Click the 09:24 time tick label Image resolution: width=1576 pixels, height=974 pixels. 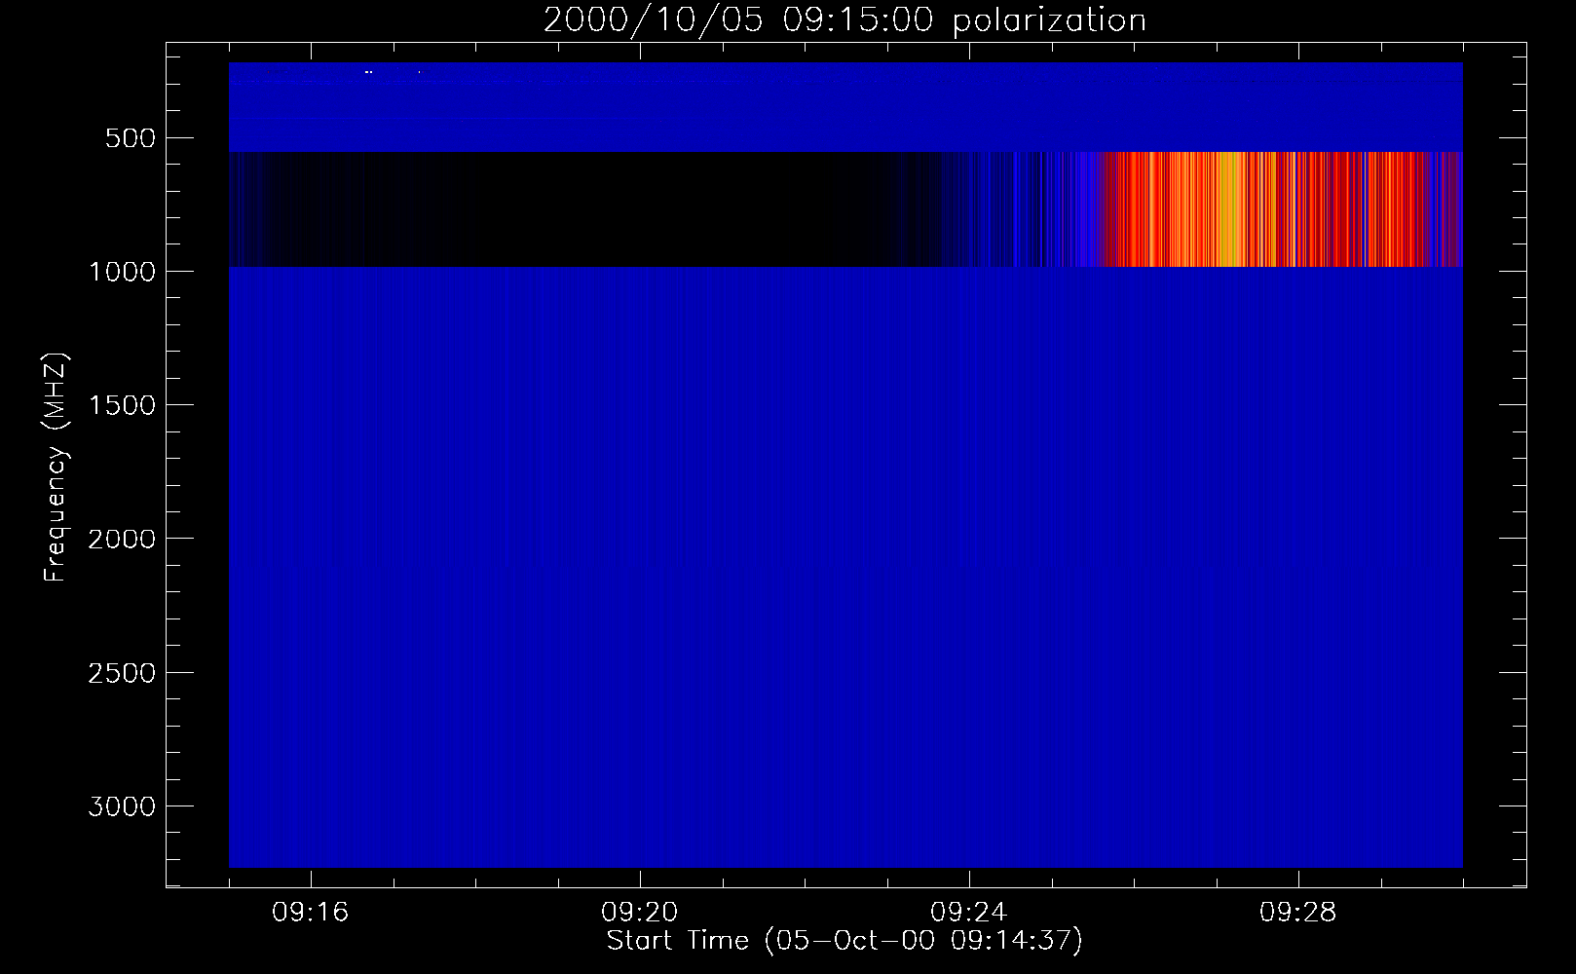[x=969, y=913]
